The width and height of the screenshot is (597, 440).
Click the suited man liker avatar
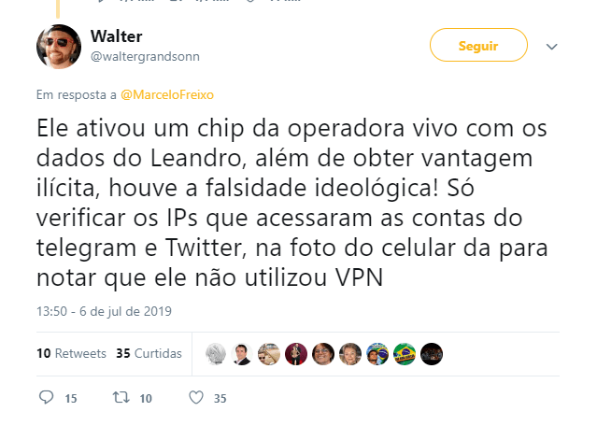coord(242,354)
